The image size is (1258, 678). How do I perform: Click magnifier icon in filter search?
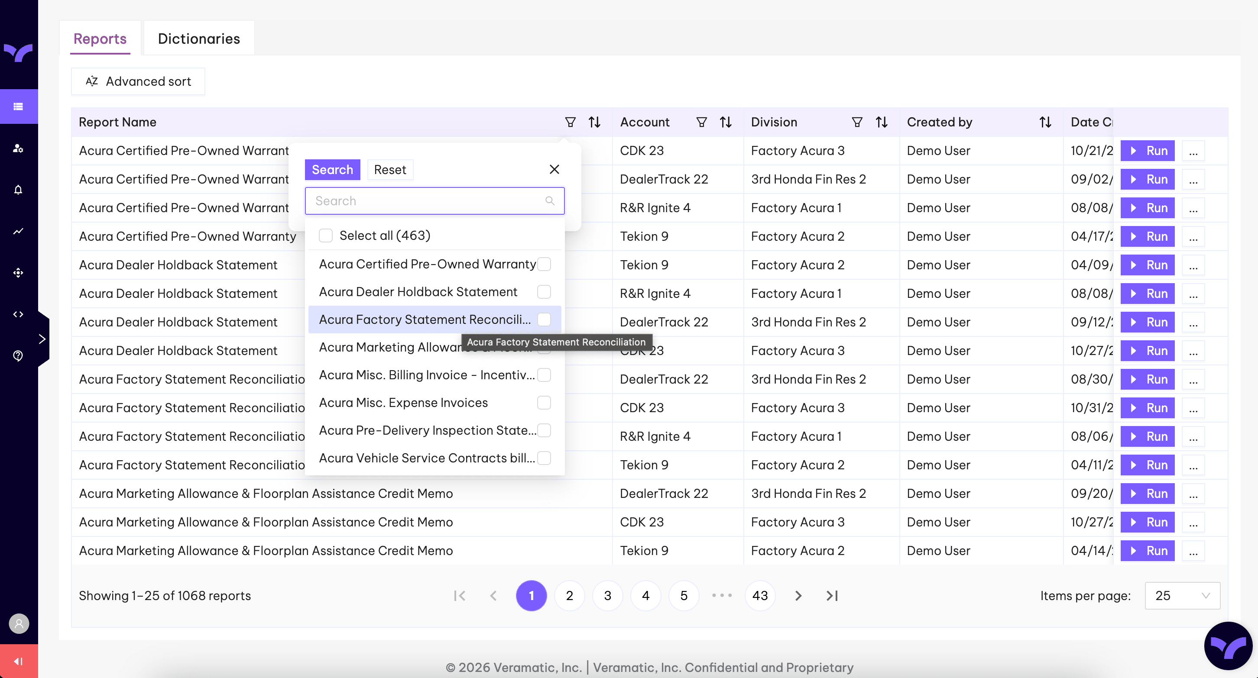pyautogui.click(x=550, y=200)
